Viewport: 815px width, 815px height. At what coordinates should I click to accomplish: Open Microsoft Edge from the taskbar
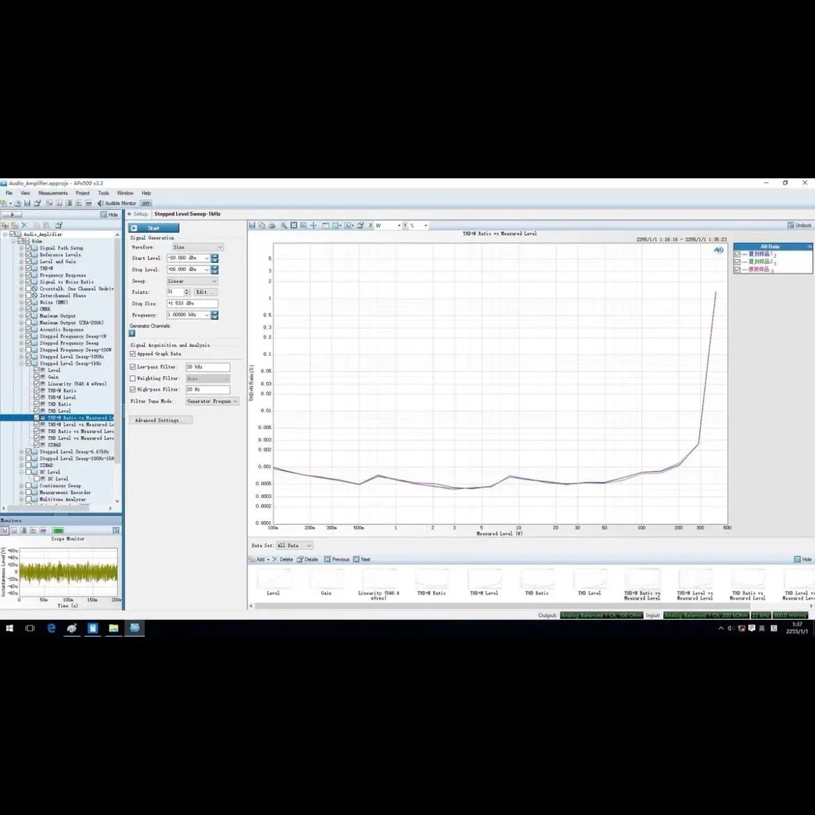[x=51, y=628]
